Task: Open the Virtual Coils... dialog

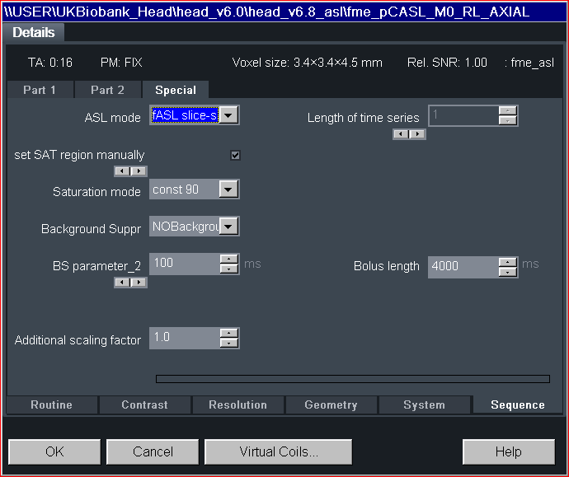Action: (x=279, y=451)
